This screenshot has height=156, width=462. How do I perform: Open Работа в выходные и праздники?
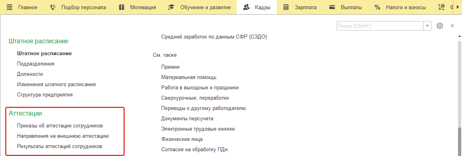click(200, 88)
